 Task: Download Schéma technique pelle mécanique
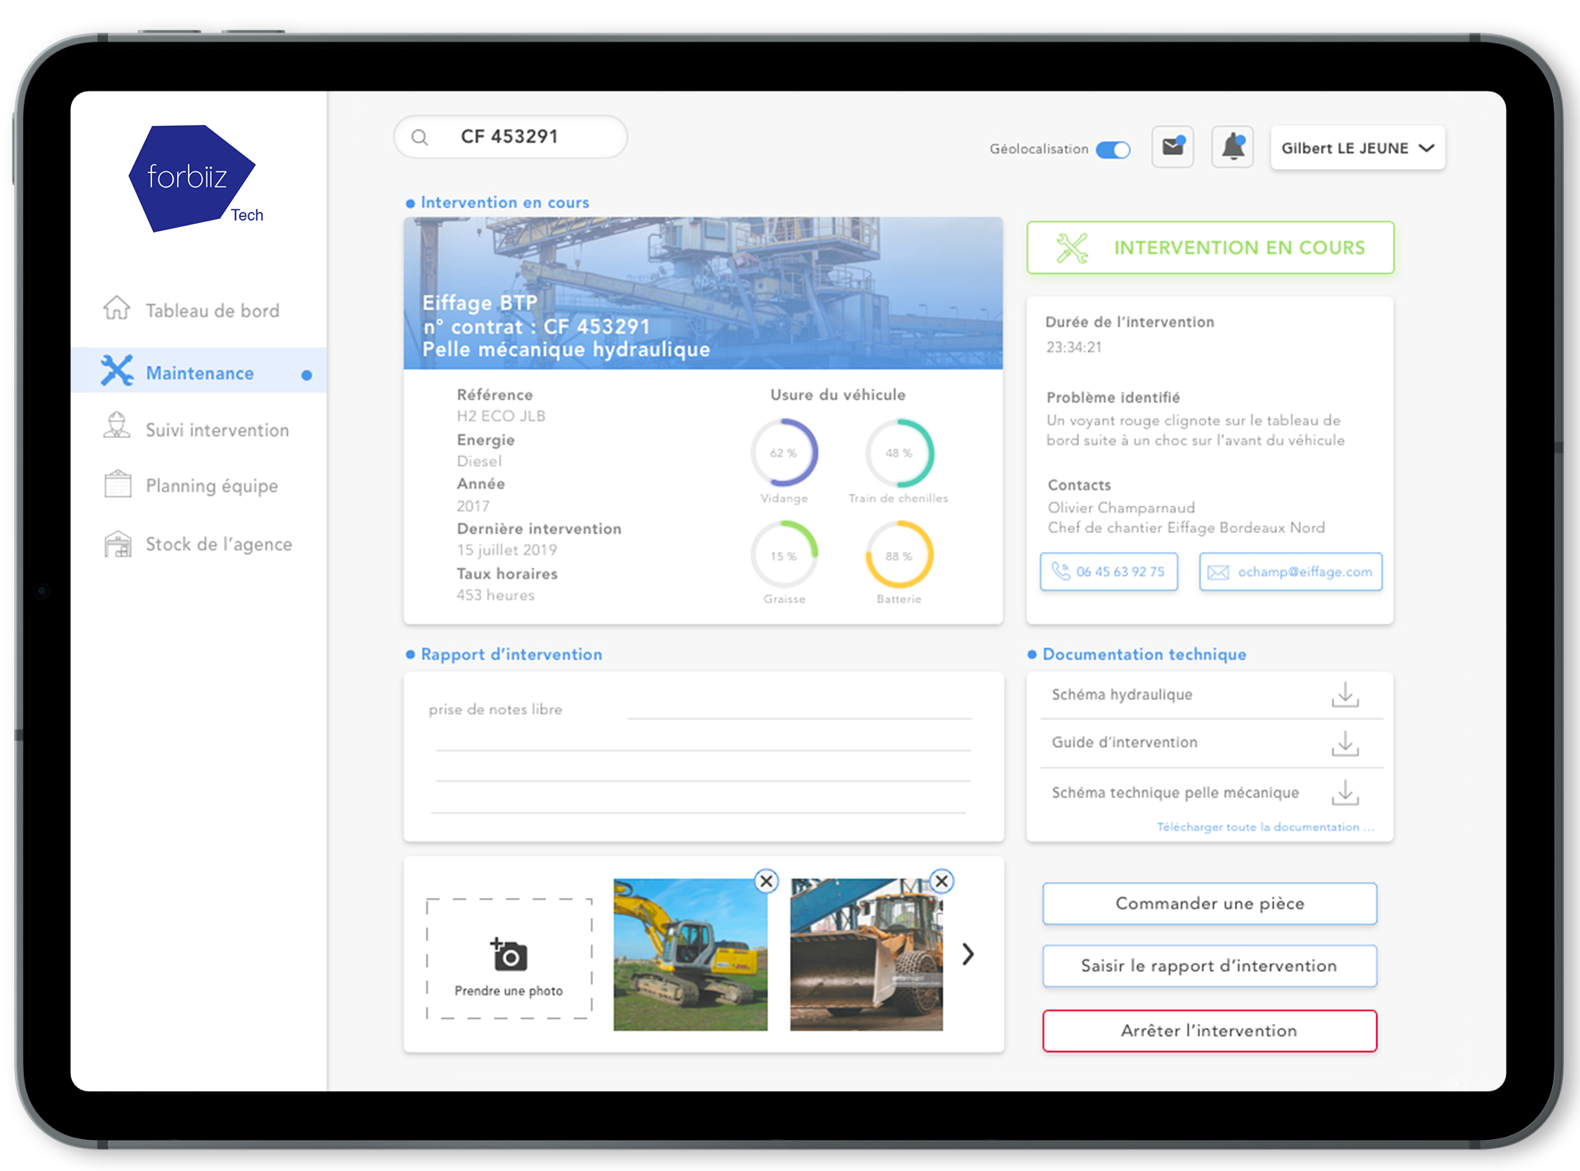pyautogui.click(x=1345, y=793)
